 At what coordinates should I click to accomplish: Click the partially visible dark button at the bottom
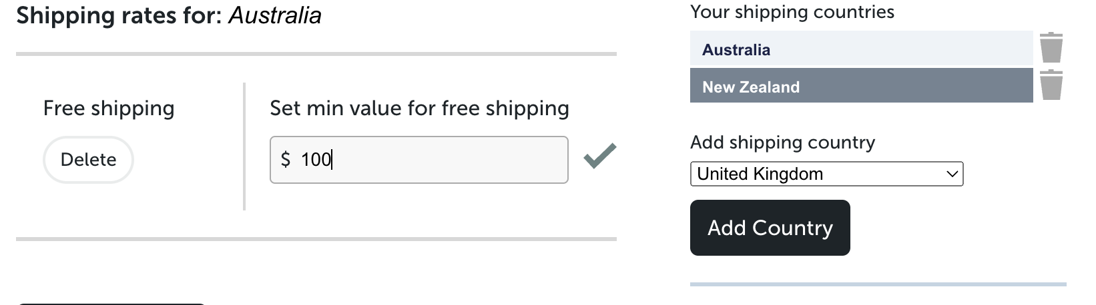(x=111, y=304)
